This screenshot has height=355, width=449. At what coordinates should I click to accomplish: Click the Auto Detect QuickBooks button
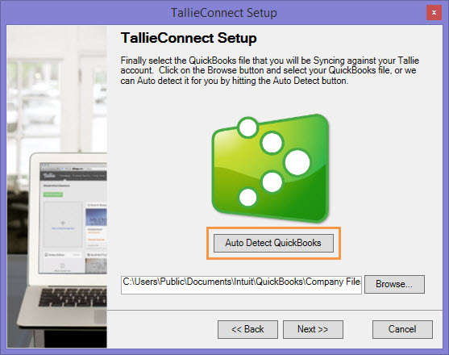273,243
